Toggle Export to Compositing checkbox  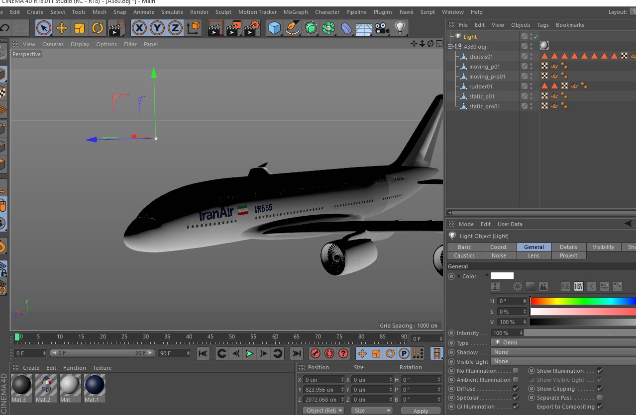[x=600, y=407]
